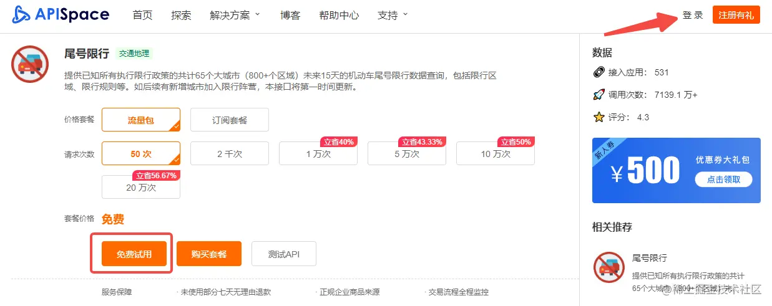Image resolution: width=772 pixels, height=306 pixels.
Task: Click the 购买套餐 button
Action: [x=209, y=254]
